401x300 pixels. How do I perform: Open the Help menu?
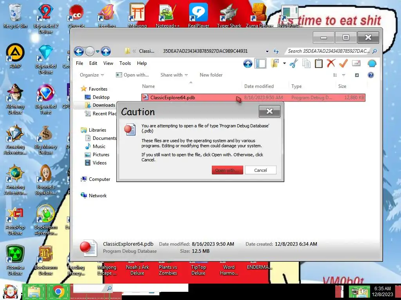click(142, 63)
